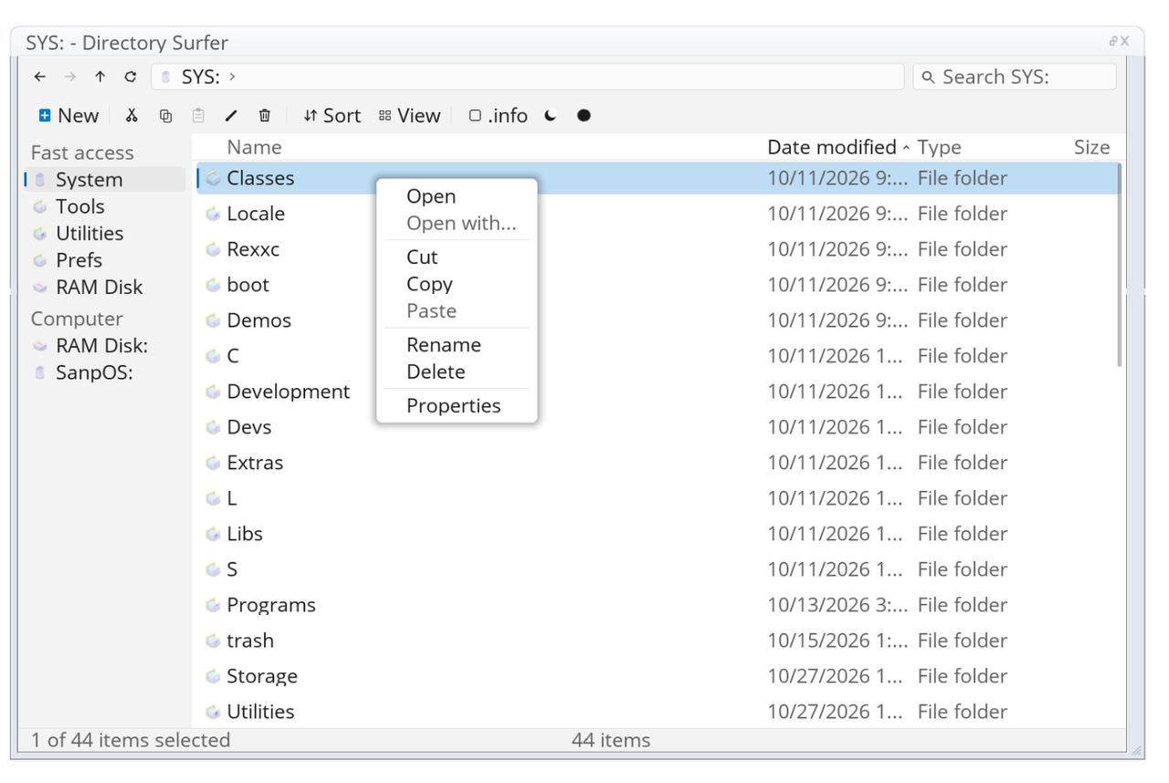Image resolution: width=1169 pixels, height=783 pixels.
Task: Select RAM Disk: under Computer
Action: click(105, 346)
